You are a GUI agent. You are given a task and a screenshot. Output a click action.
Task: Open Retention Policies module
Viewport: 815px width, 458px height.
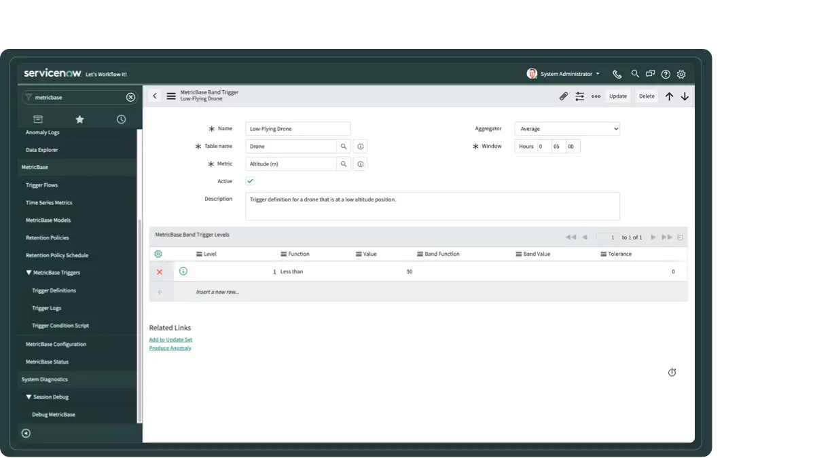[x=48, y=237]
